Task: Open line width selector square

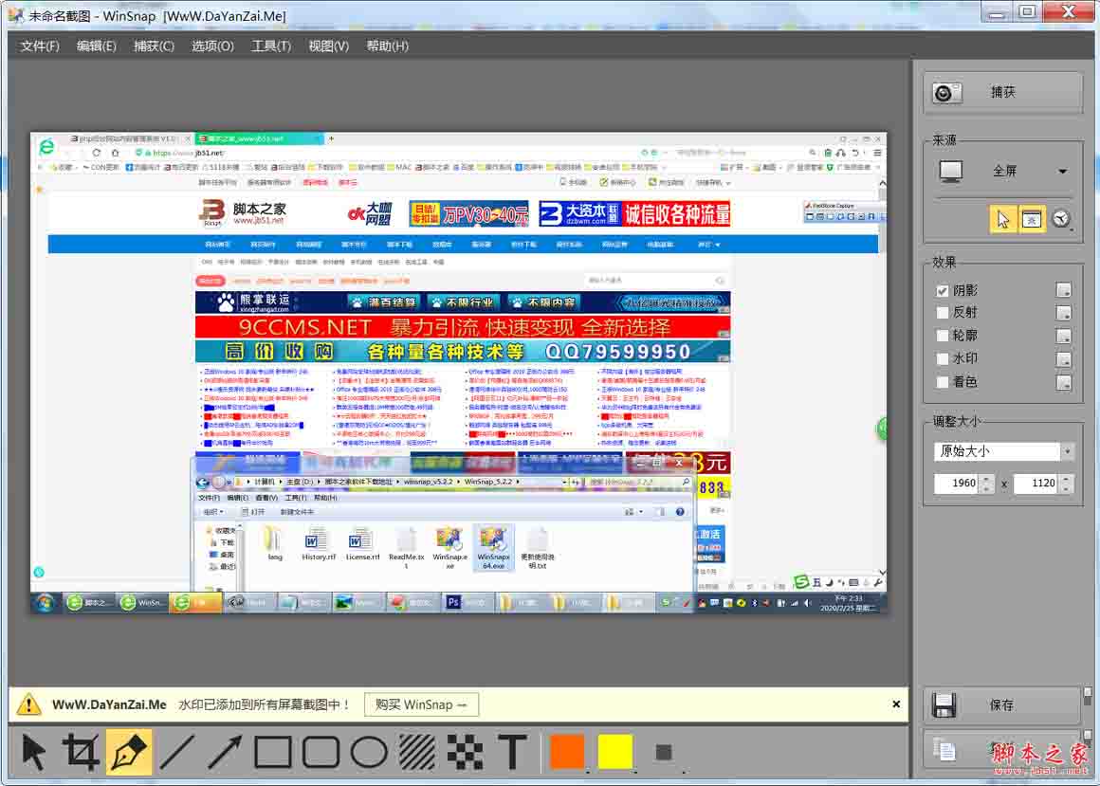Action: point(663,753)
